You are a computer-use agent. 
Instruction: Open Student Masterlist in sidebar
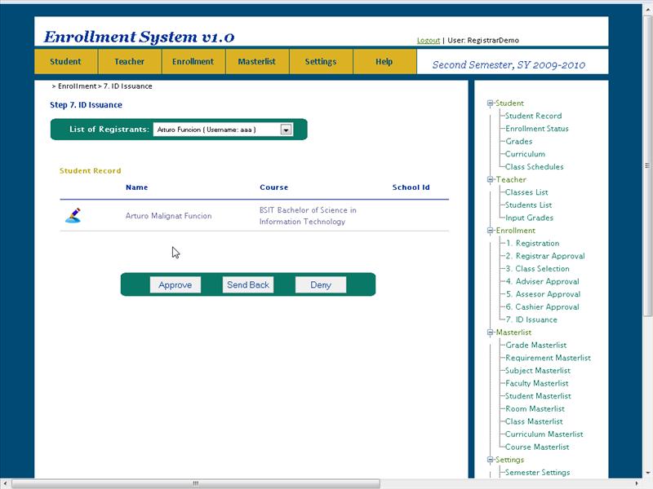click(538, 396)
